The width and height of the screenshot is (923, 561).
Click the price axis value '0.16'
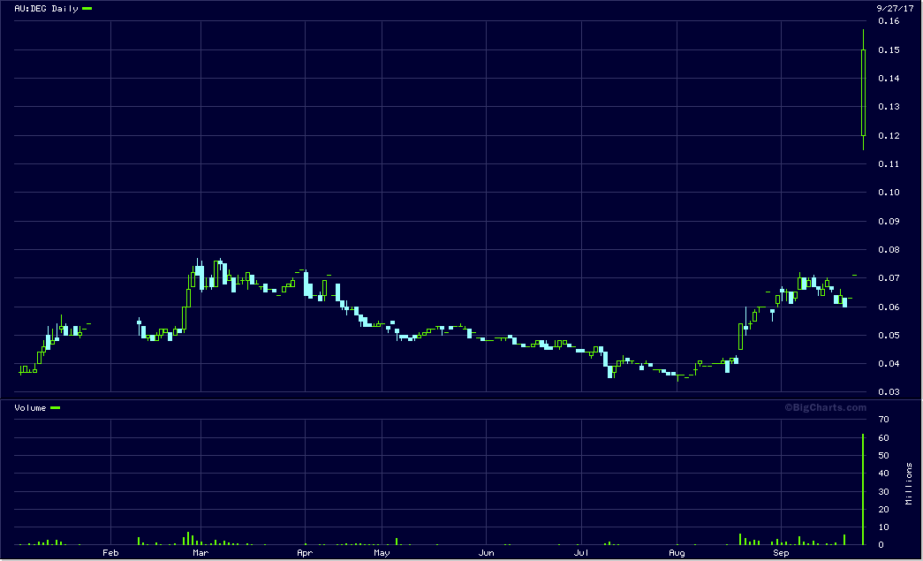coord(889,21)
